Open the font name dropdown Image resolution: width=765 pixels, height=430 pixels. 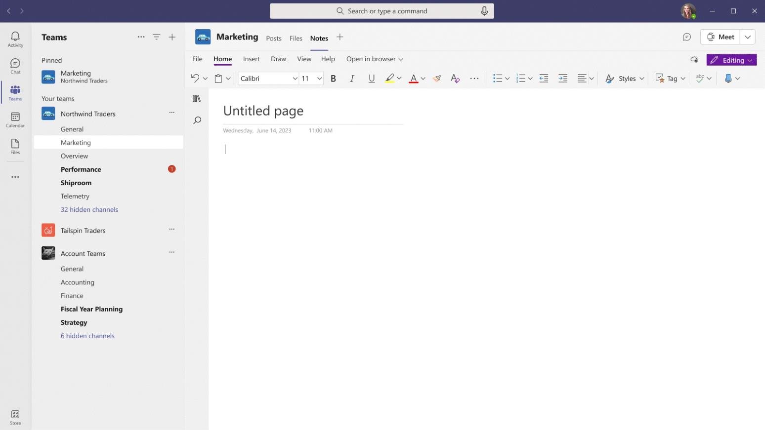click(x=295, y=78)
